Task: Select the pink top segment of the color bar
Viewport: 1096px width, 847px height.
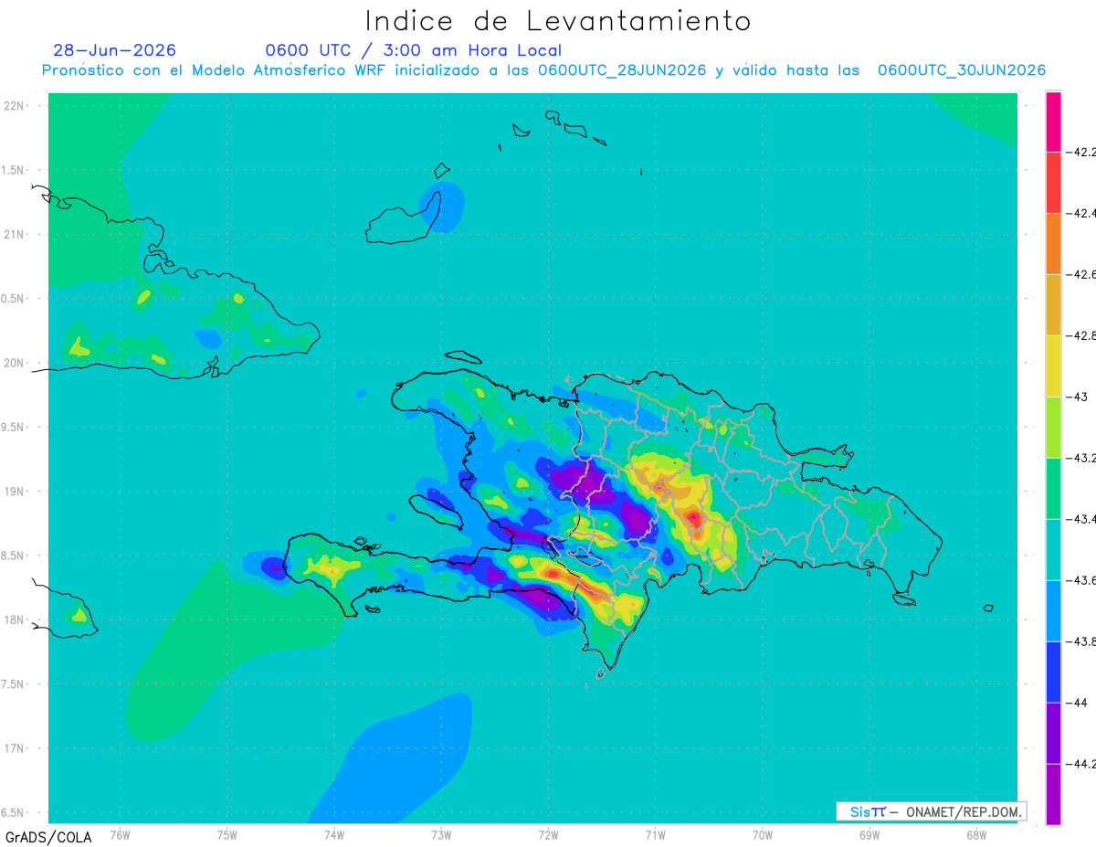Action: pyautogui.click(x=1053, y=122)
